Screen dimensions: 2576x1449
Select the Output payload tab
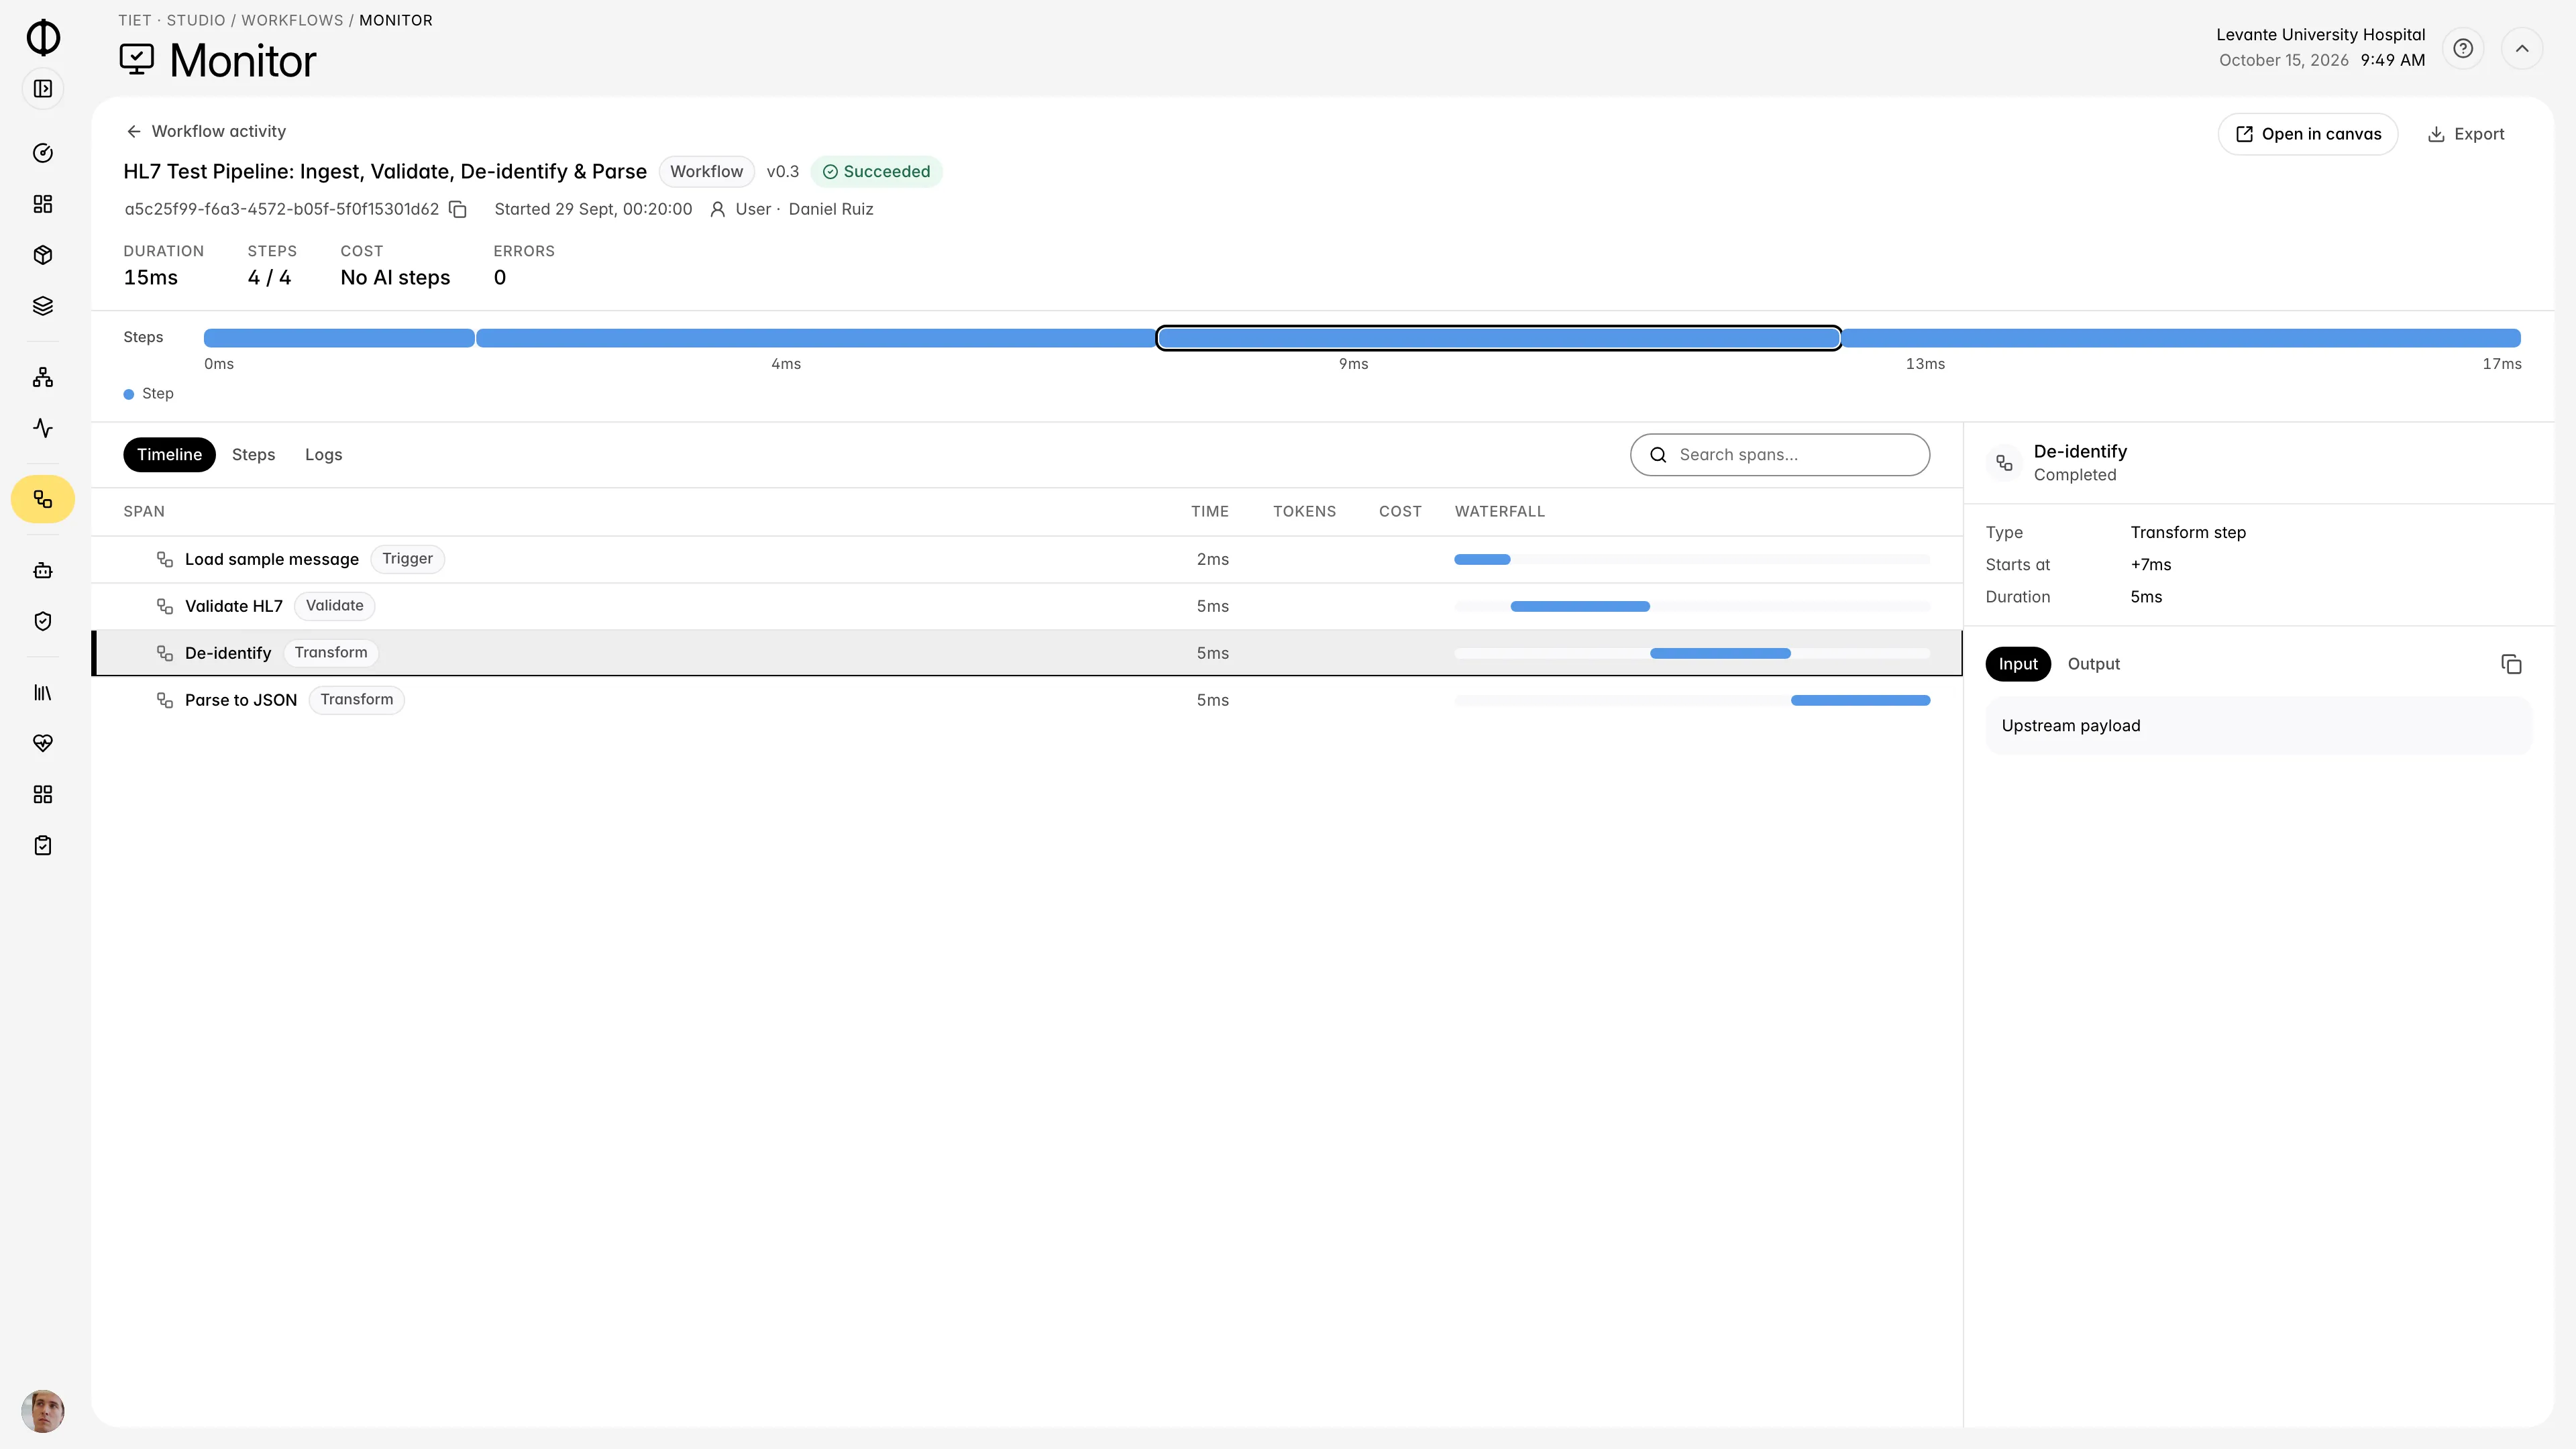[2093, 664]
